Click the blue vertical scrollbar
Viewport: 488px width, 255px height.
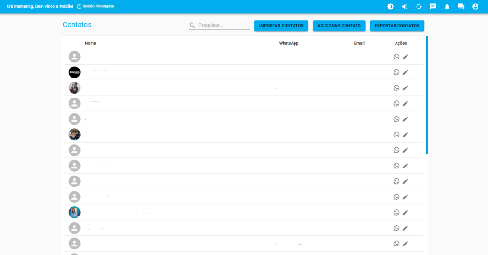click(x=427, y=95)
